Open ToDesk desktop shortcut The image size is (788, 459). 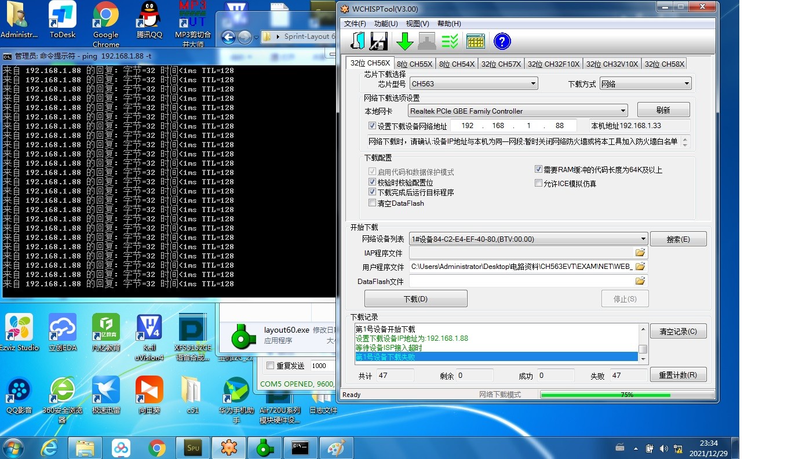coord(63,20)
